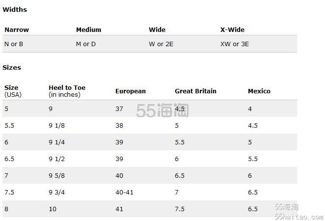Select the Narrow column header

(17, 29)
